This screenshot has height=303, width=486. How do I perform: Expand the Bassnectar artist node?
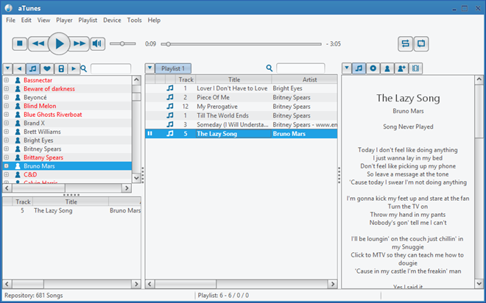[7, 79]
